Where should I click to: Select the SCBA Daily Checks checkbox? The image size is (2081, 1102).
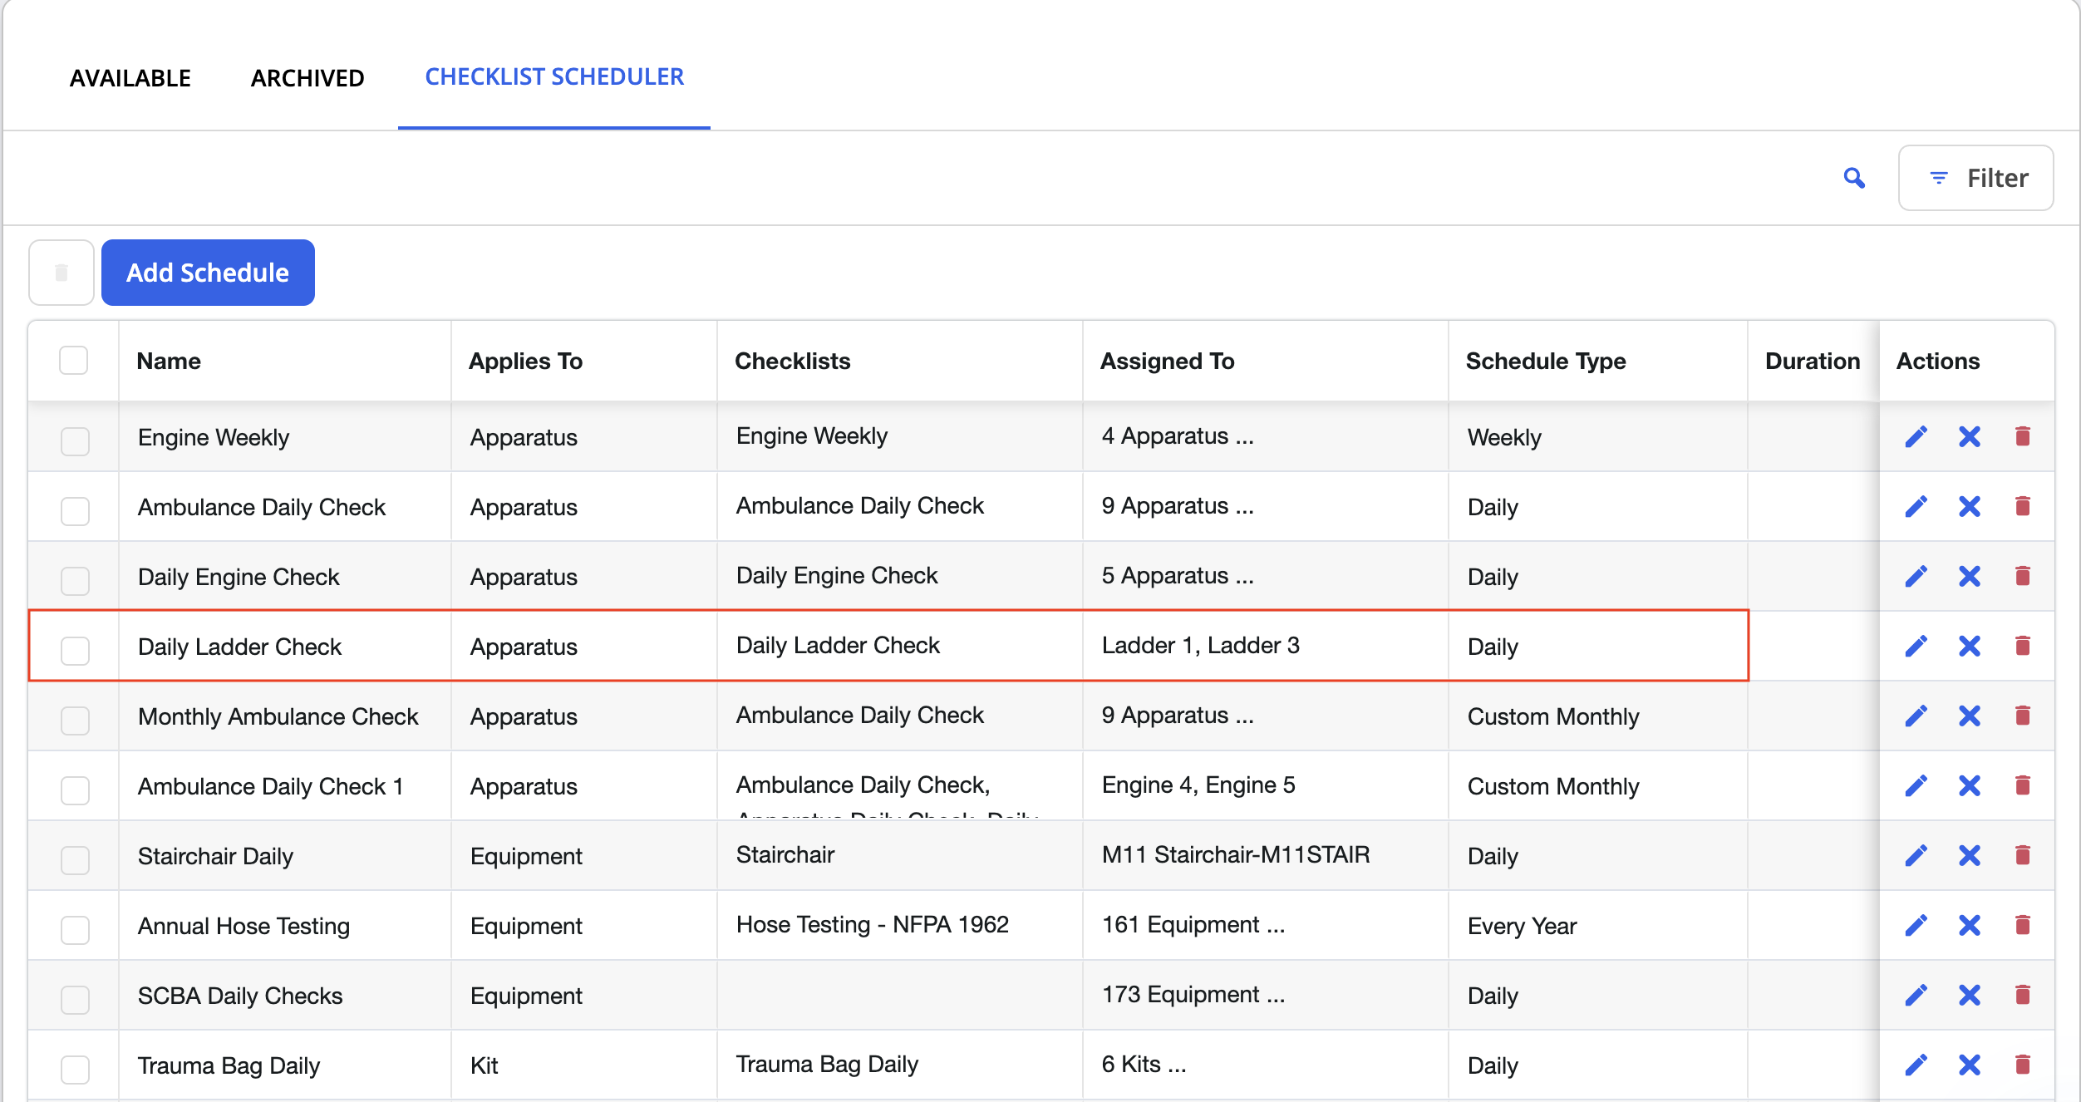coord(75,999)
